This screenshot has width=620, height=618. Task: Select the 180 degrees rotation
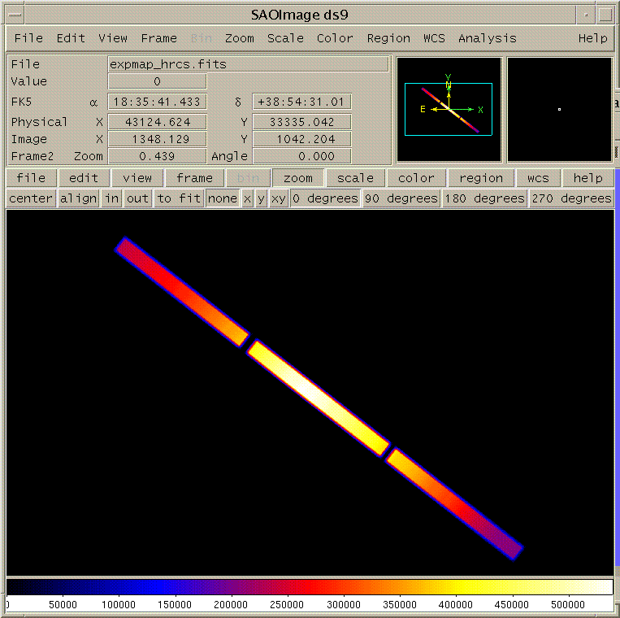click(485, 198)
